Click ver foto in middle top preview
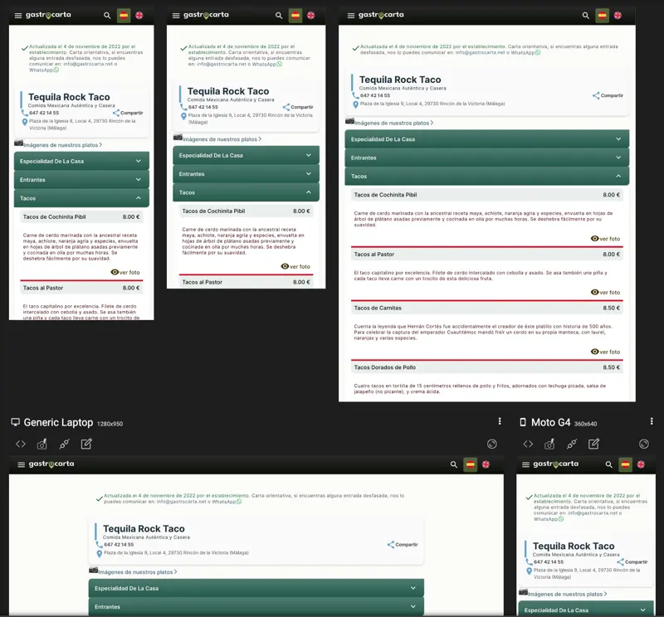The width and height of the screenshot is (664, 617). [x=295, y=266]
